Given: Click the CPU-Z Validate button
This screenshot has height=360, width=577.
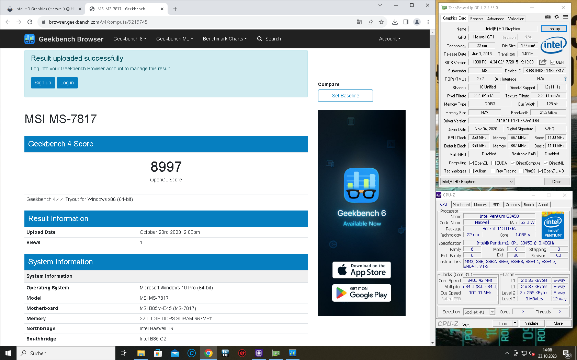Looking at the screenshot, I should 532,323.
